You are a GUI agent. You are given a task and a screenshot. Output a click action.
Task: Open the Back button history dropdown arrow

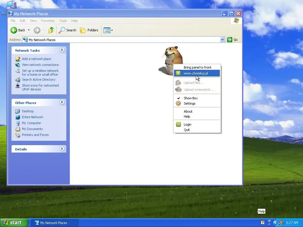pos(29,30)
